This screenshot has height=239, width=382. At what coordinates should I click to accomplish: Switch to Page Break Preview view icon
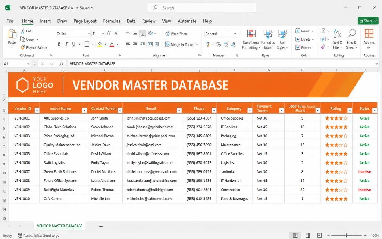[319, 235]
